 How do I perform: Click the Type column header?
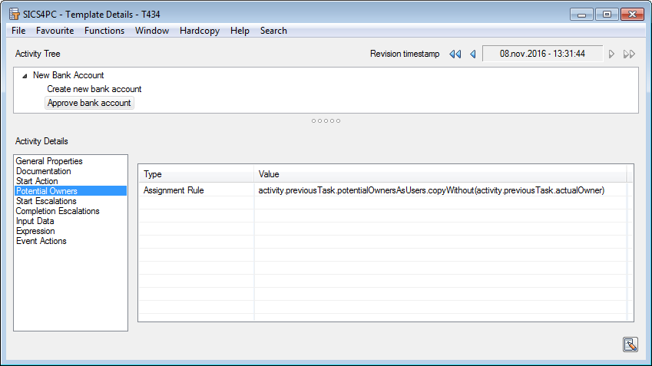[196, 174]
